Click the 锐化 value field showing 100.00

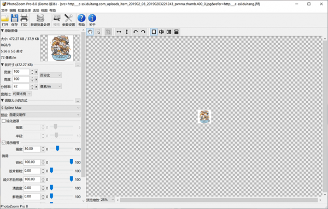(32, 162)
